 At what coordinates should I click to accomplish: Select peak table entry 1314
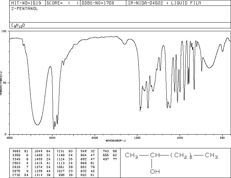[x=38, y=175]
